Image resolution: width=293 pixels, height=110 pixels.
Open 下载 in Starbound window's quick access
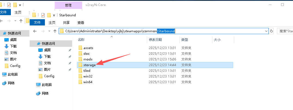coord(47,57)
